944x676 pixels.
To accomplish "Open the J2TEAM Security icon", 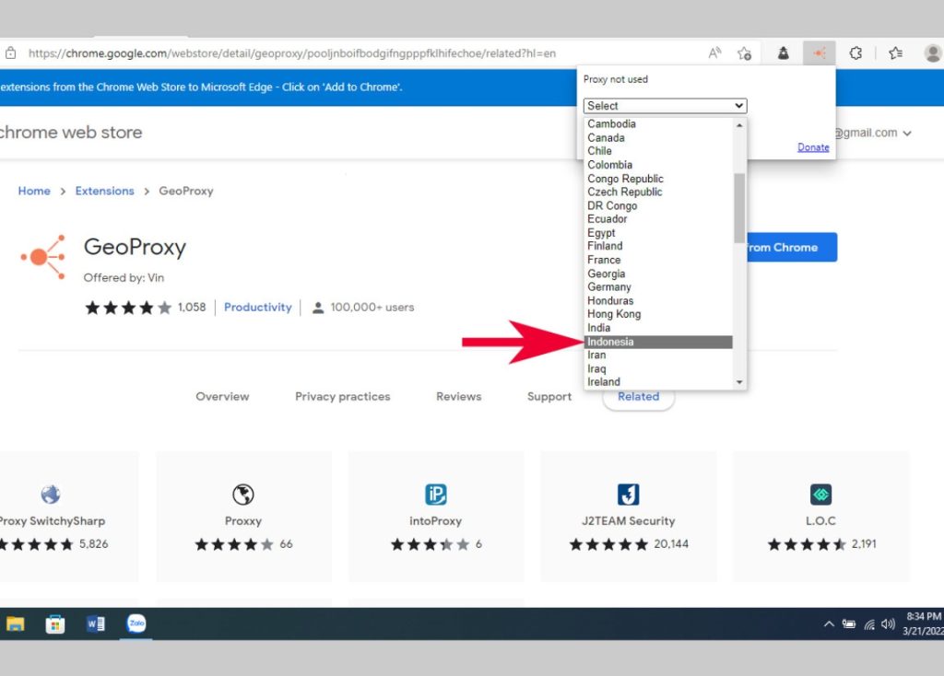I will point(629,495).
